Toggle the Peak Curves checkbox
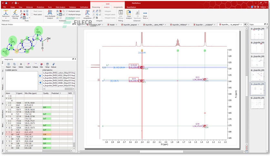 point(32,11)
